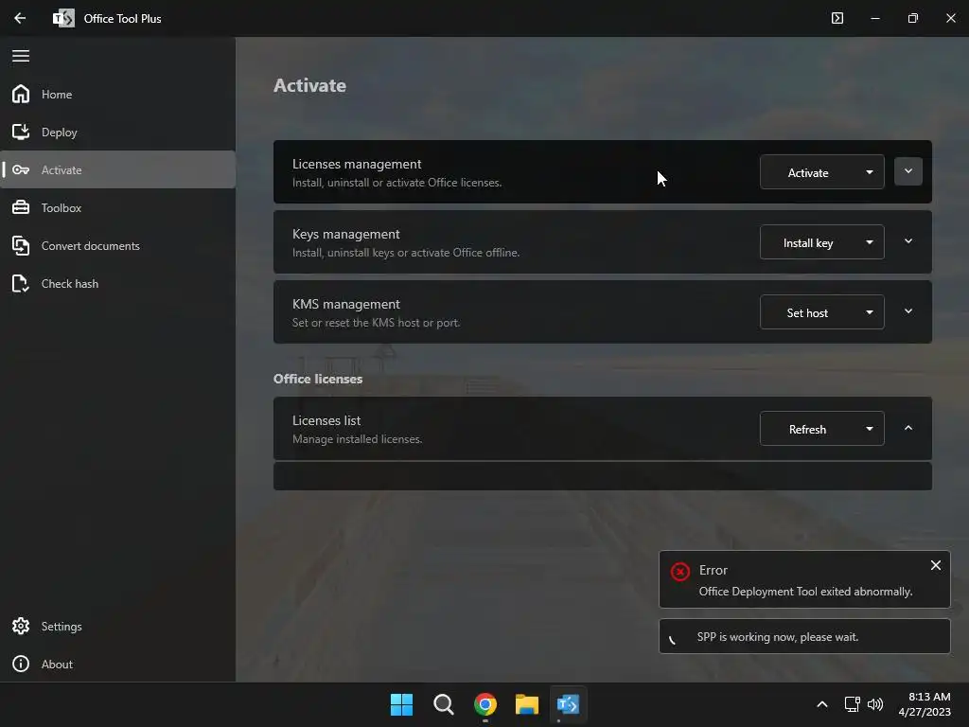The height and width of the screenshot is (727, 969).
Task: Collapse the Licenses list section
Action: [x=907, y=428]
